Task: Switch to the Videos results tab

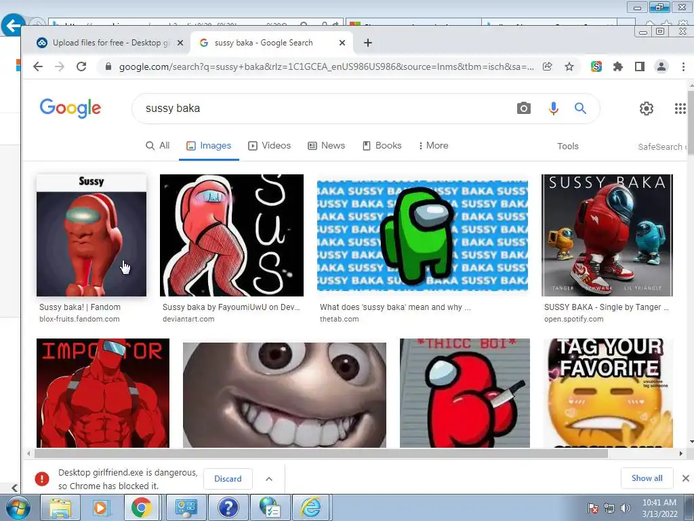Action: click(270, 146)
